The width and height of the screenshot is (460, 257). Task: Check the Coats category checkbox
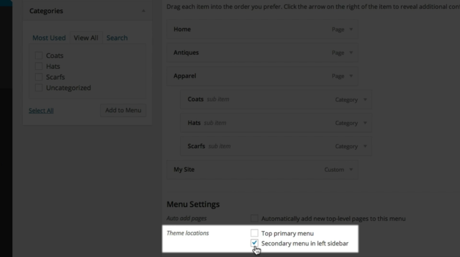[x=39, y=56]
